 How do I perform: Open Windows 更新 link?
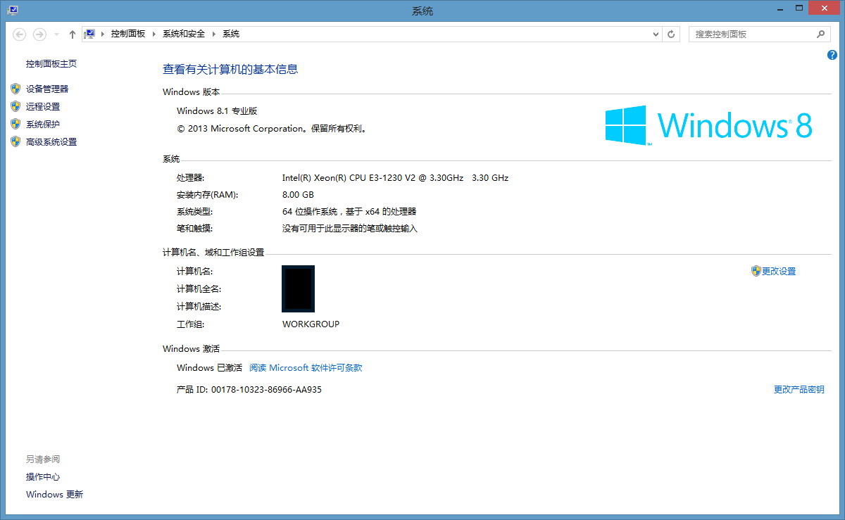point(54,495)
